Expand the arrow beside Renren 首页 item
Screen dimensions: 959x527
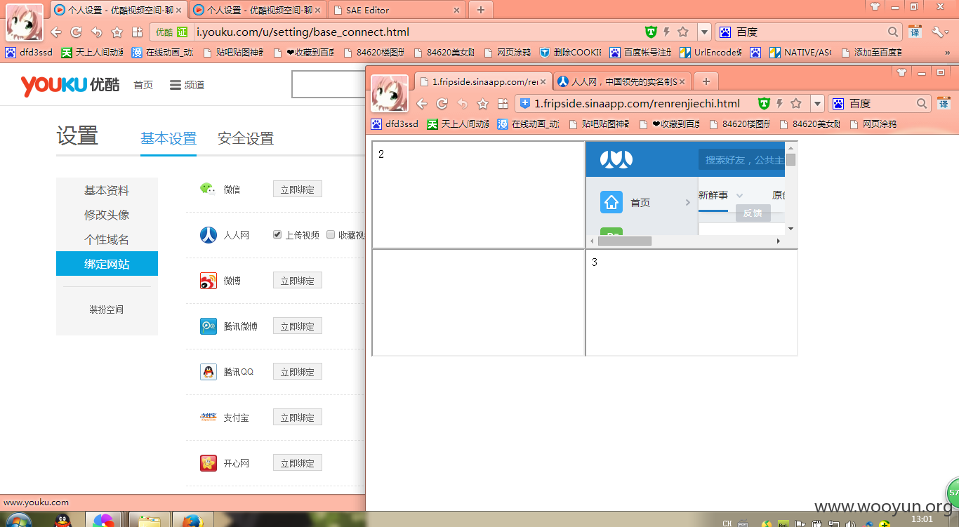[x=687, y=203]
